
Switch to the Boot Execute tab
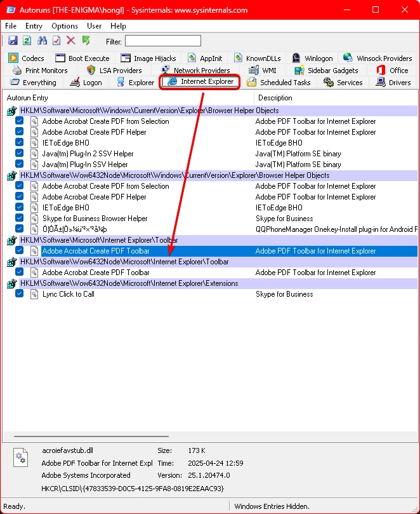(82, 58)
